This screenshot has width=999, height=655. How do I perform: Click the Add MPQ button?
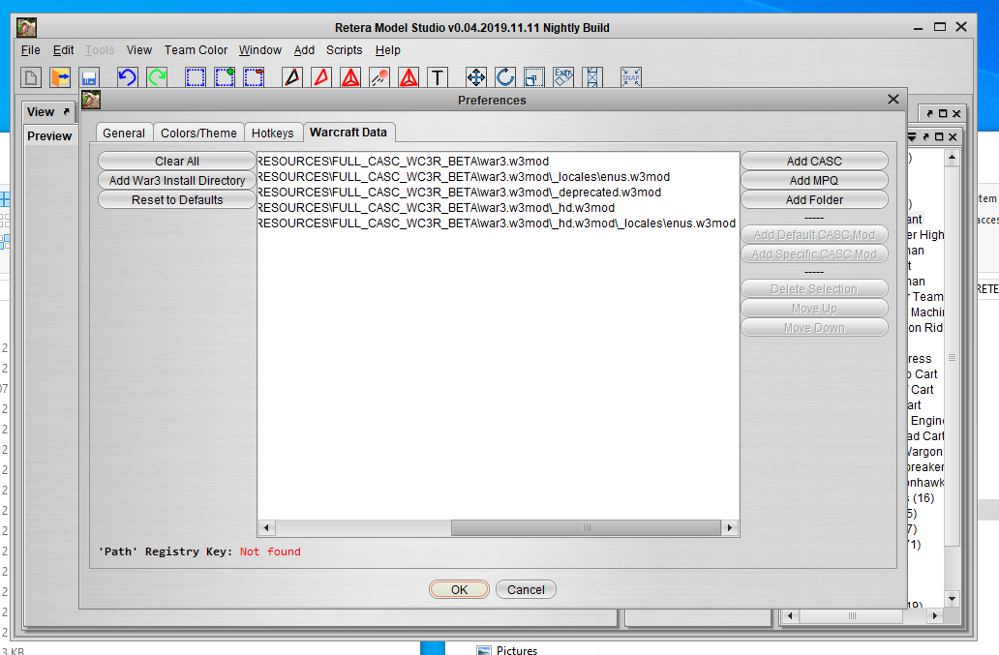[814, 180]
